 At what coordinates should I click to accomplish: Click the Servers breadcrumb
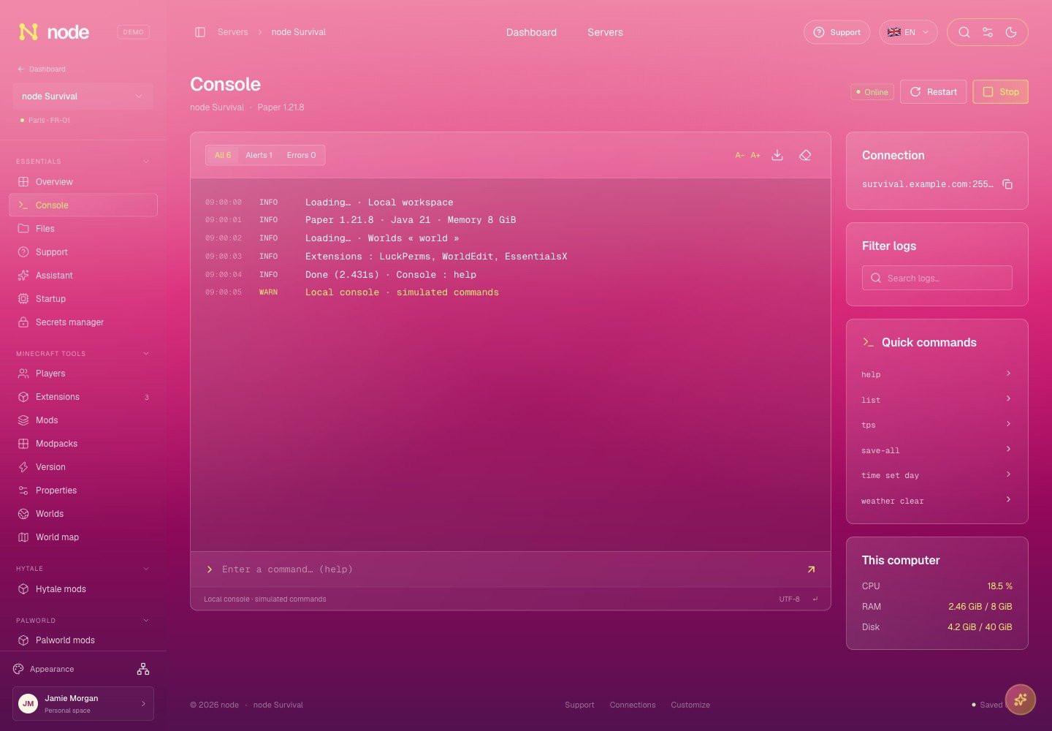point(233,32)
